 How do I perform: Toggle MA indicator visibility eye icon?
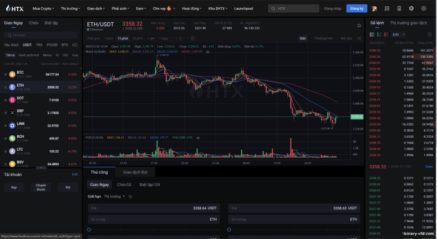click(208, 52)
